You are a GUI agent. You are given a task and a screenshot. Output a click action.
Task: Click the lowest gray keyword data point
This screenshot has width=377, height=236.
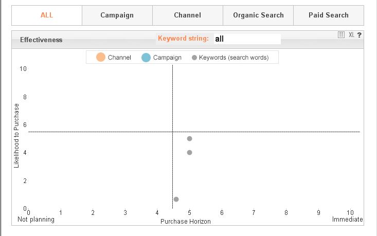click(x=176, y=199)
